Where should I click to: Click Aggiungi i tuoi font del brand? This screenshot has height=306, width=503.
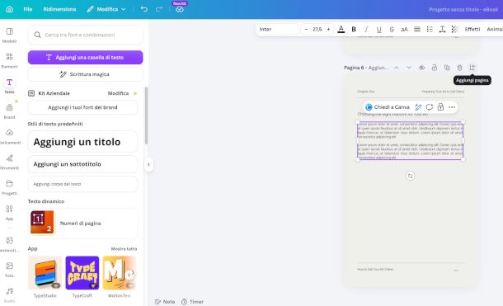(x=82, y=107)
